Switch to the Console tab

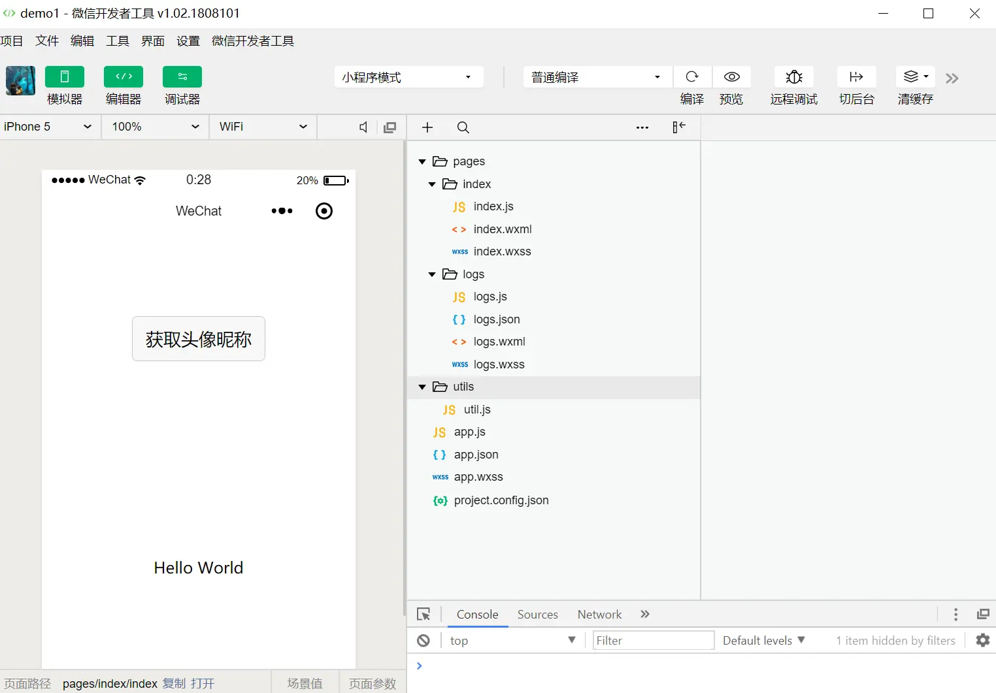[478, 615]
